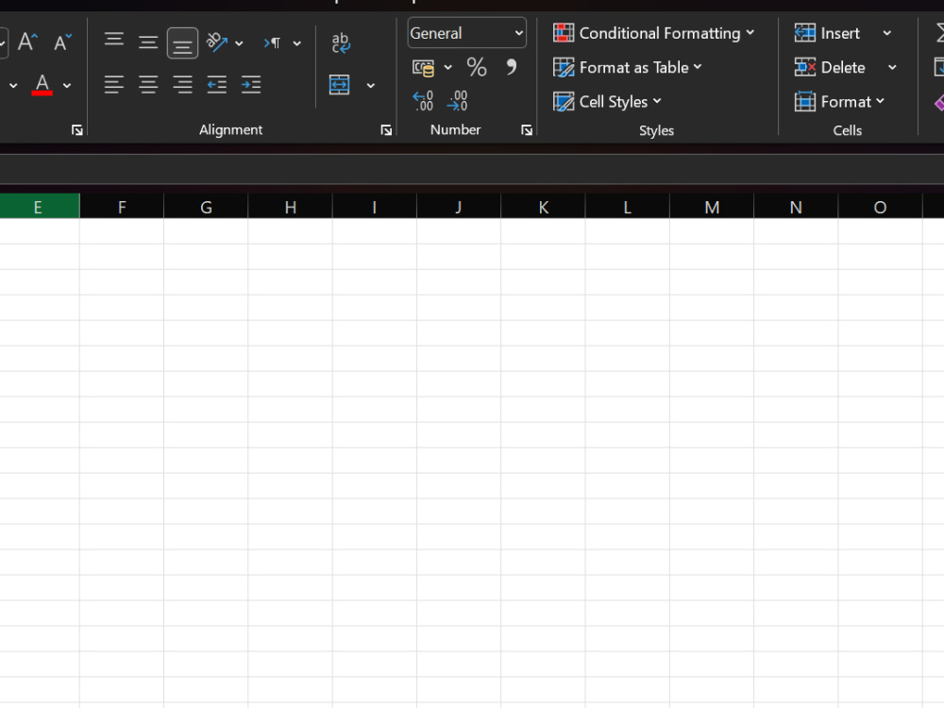Select column G header
Viewport: 944px width, 708px height.
206,207
